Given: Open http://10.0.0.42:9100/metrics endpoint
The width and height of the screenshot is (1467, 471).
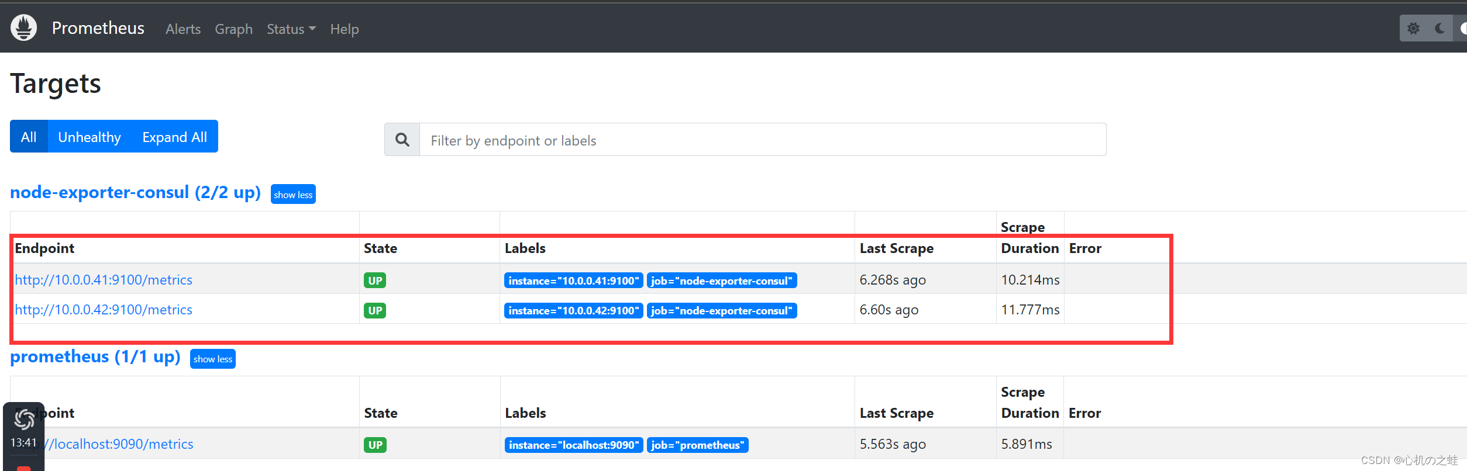Looking at the screenshot, I should (x=104, y=310).
